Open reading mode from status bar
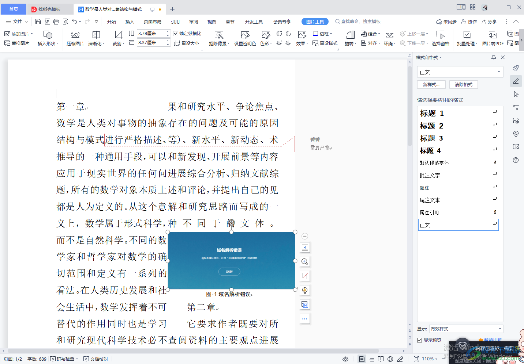This screenshot has width=524, height=364. tap(381, 359)
